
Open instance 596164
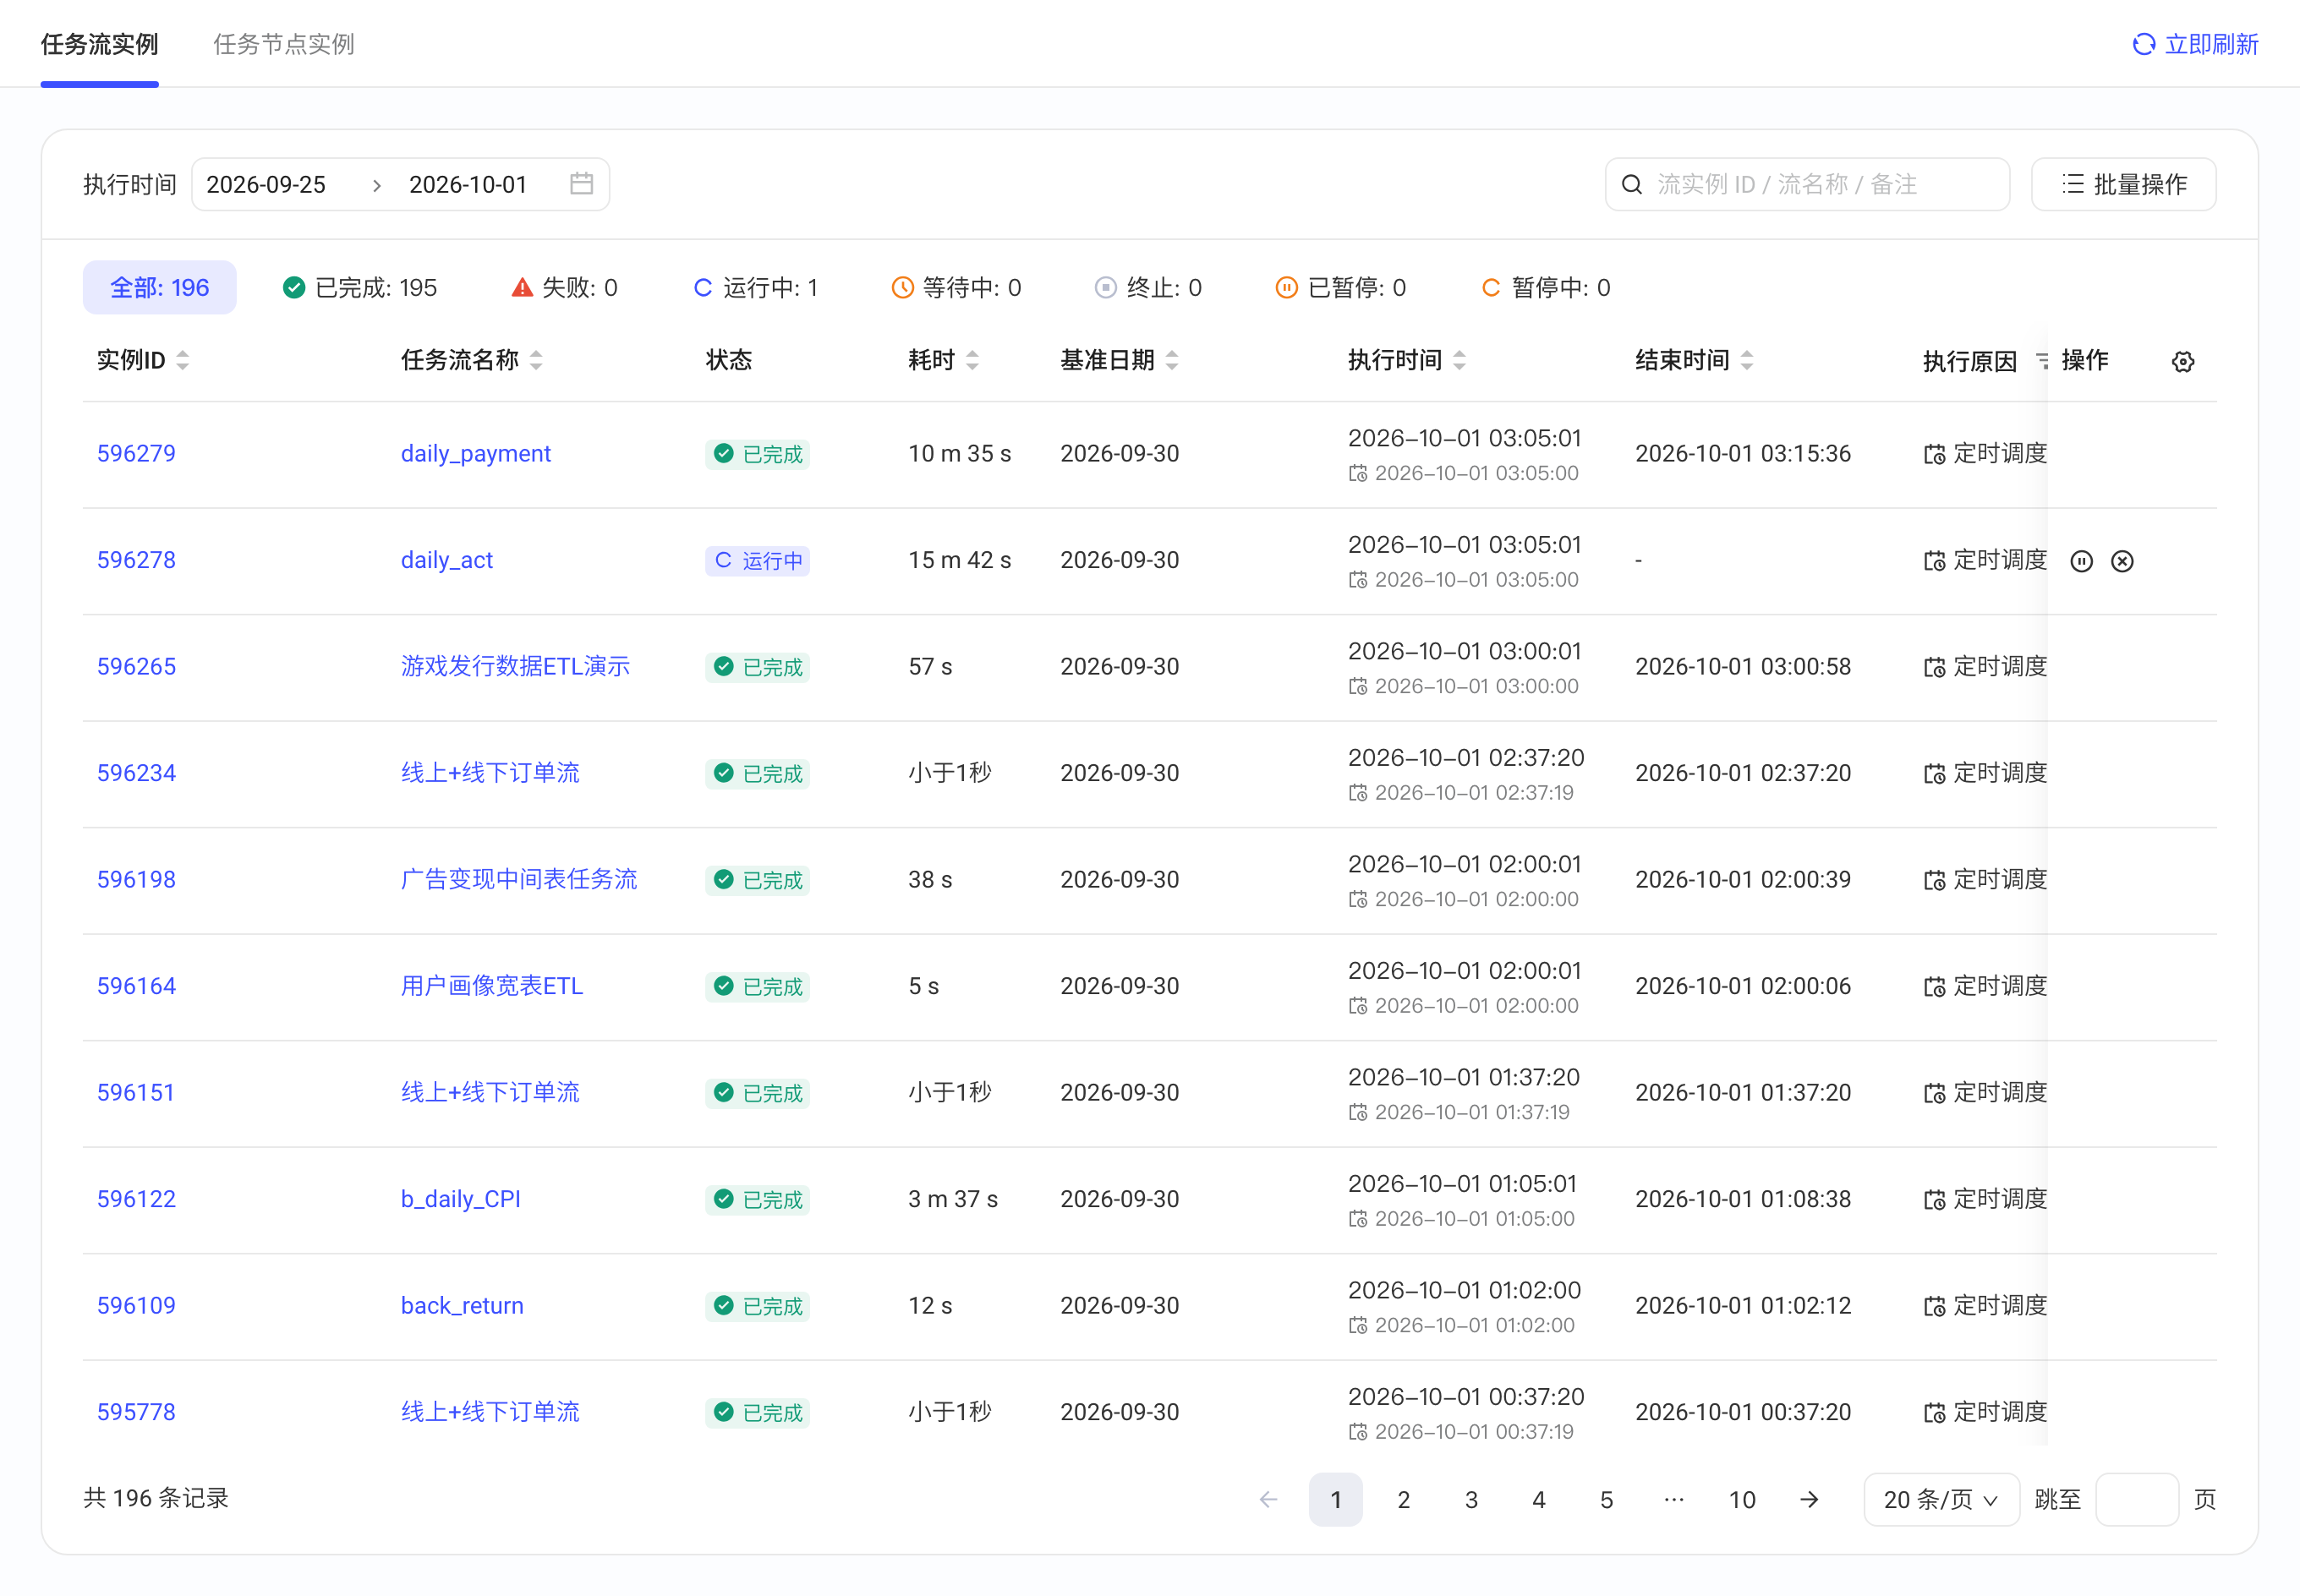coord(136,986)
